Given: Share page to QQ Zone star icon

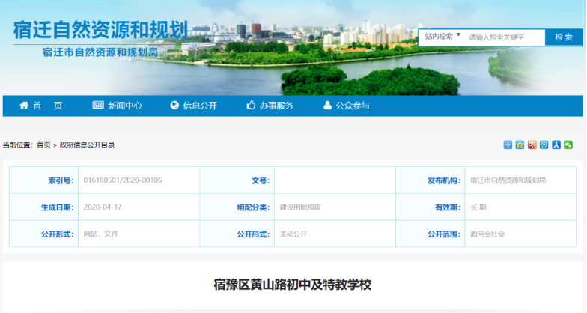Looking at the screenshot, I should pyautogui.click(x=520, y=145).
